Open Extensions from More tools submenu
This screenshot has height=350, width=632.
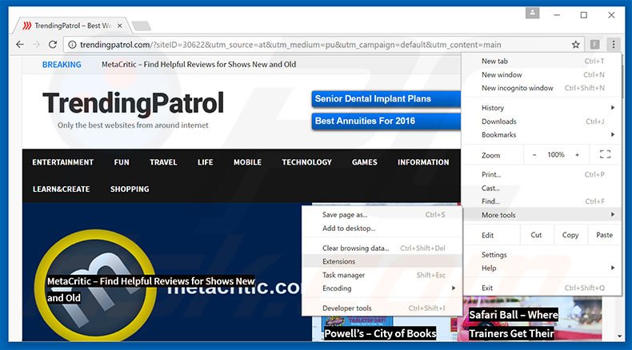point(382,261)
